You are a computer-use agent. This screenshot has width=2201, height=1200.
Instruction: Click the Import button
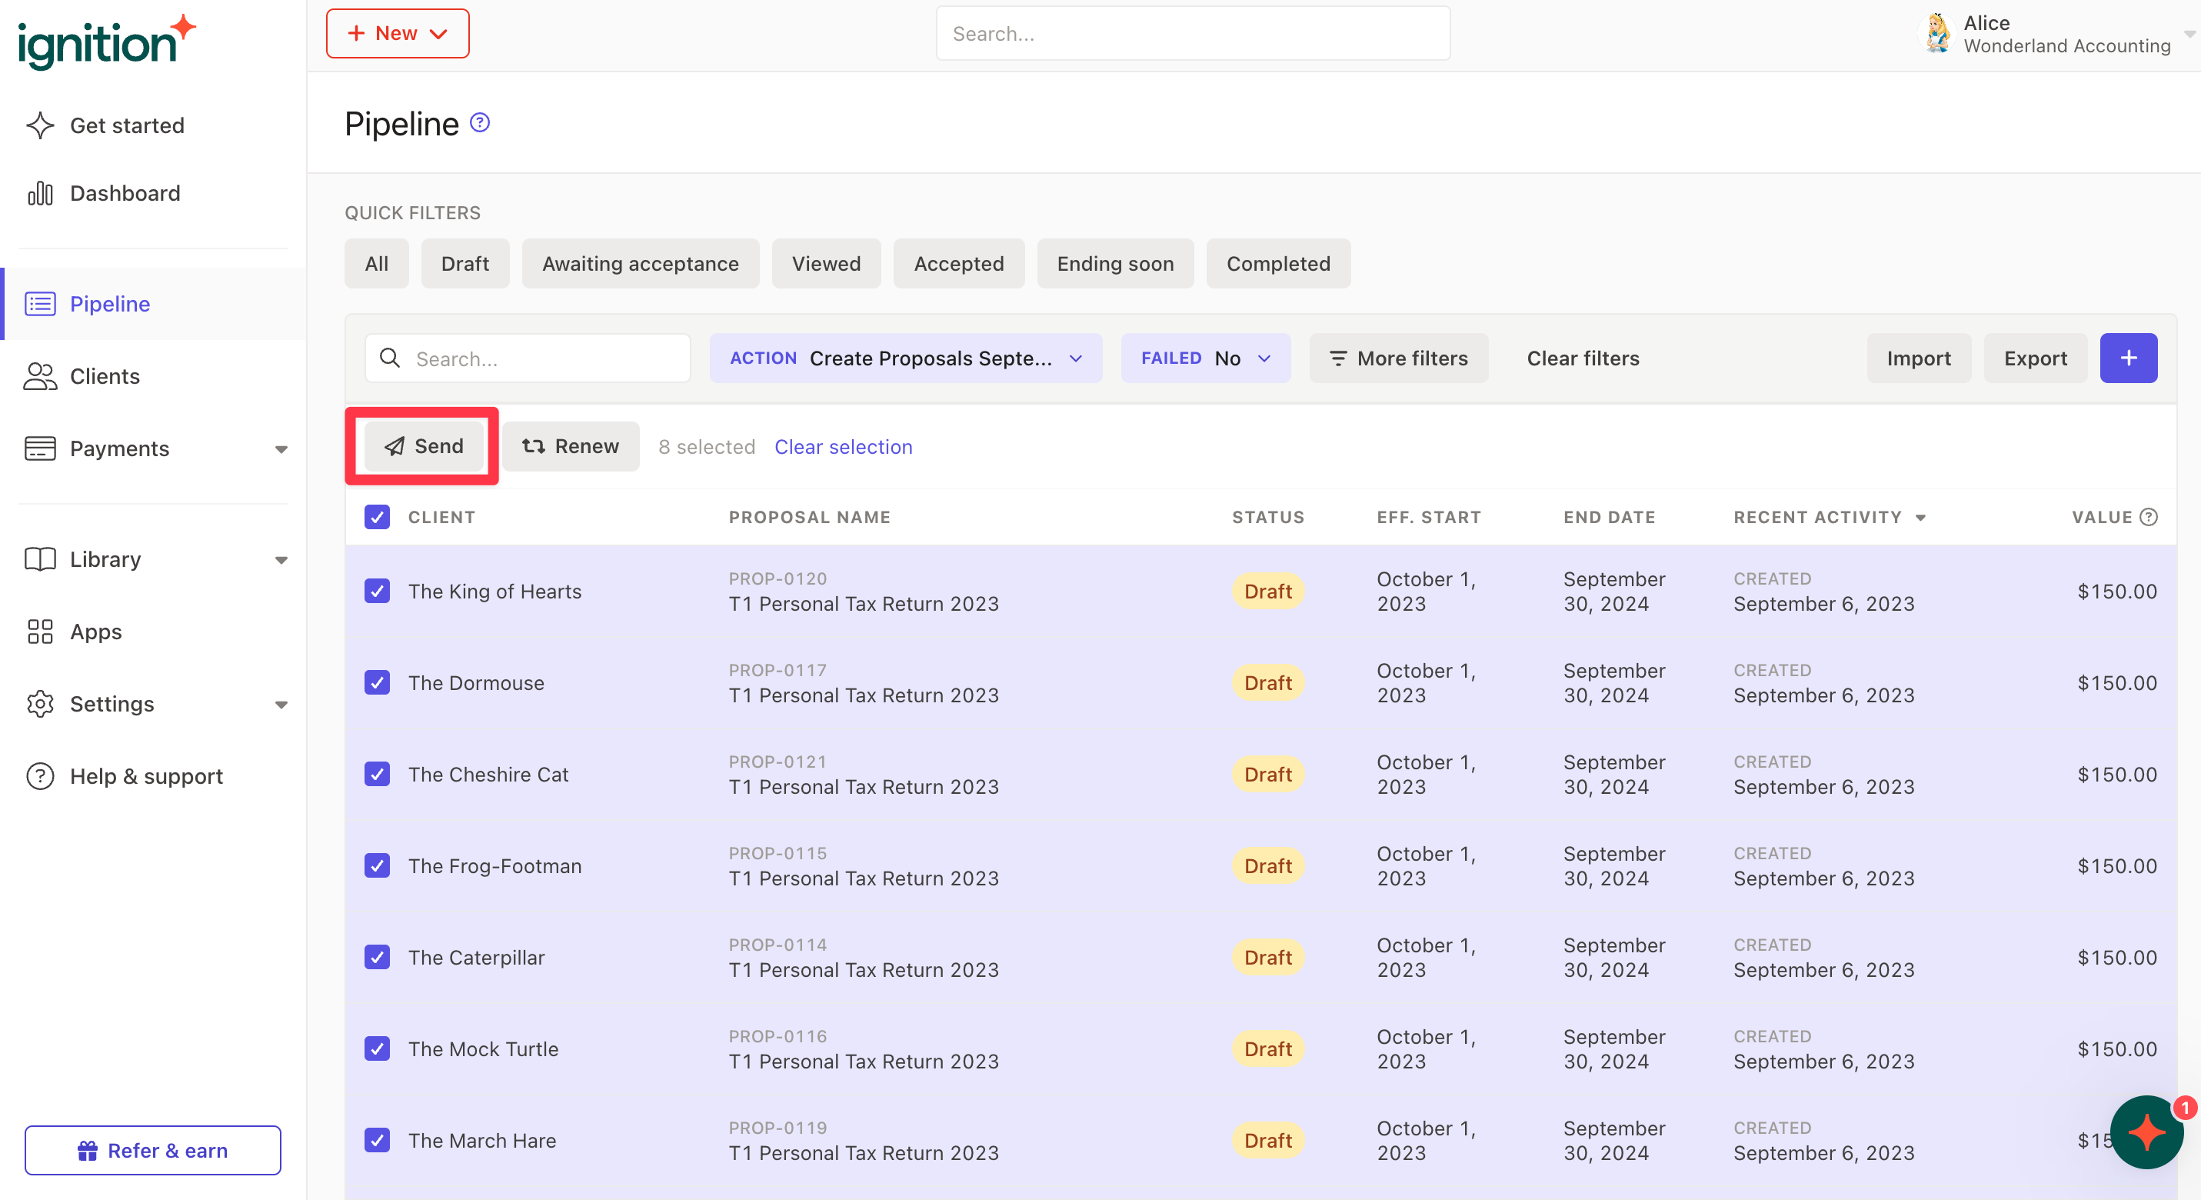point(1918,358)
